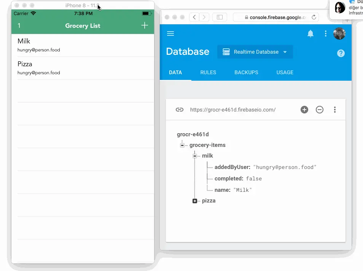Image resolution: width=363 pixels, height=271 pixels.
Task: Open the Realtime Database dropdown
Action: click(255, 52)
